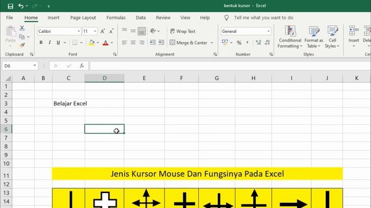Open the font color dropdown arrow
Viewport: 371px width, 208px height.
pos(112,43)
